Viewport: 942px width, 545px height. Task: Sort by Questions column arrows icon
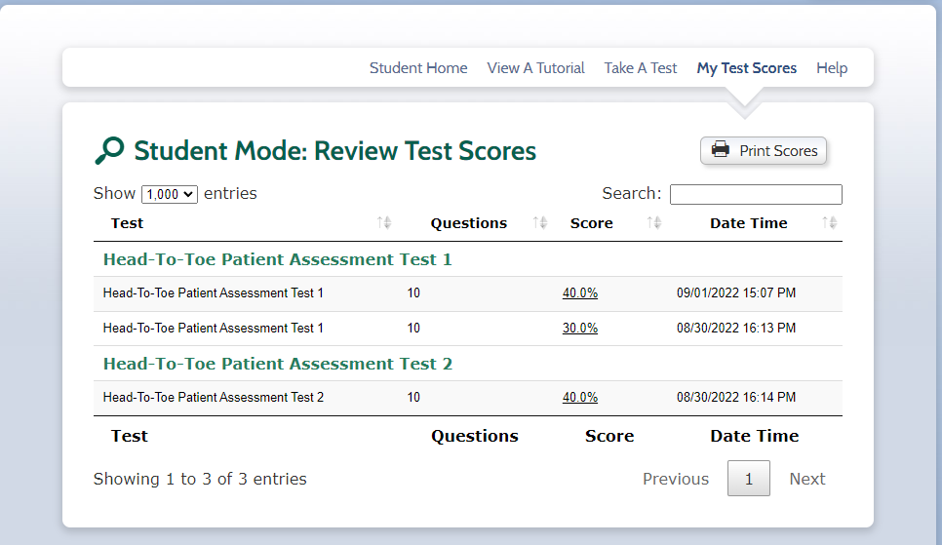click(x=540, y=223)
